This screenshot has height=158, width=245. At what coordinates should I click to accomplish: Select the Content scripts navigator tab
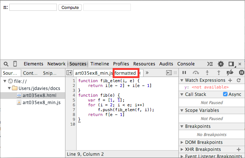point(30,73)
